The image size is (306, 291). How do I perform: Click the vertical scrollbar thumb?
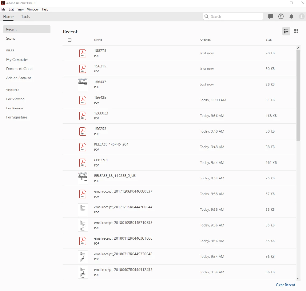[x=298, y=95]
